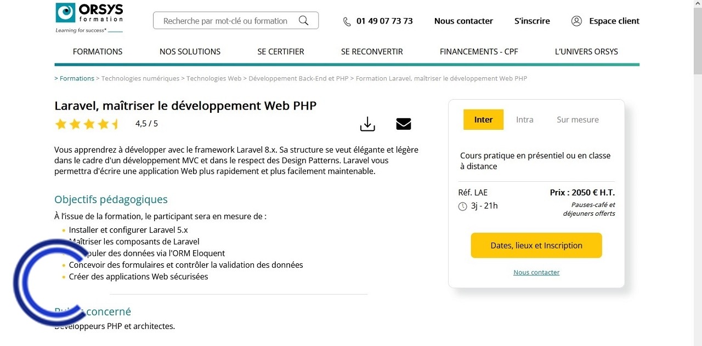Open the SE CERTIFIER menu
702x346 pixels.
[x=281, y=51]
